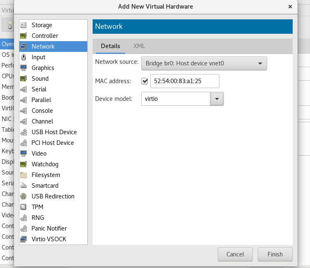Click the Cancel button
Viewport: 310px width, 268px height.
pos(235,254)
